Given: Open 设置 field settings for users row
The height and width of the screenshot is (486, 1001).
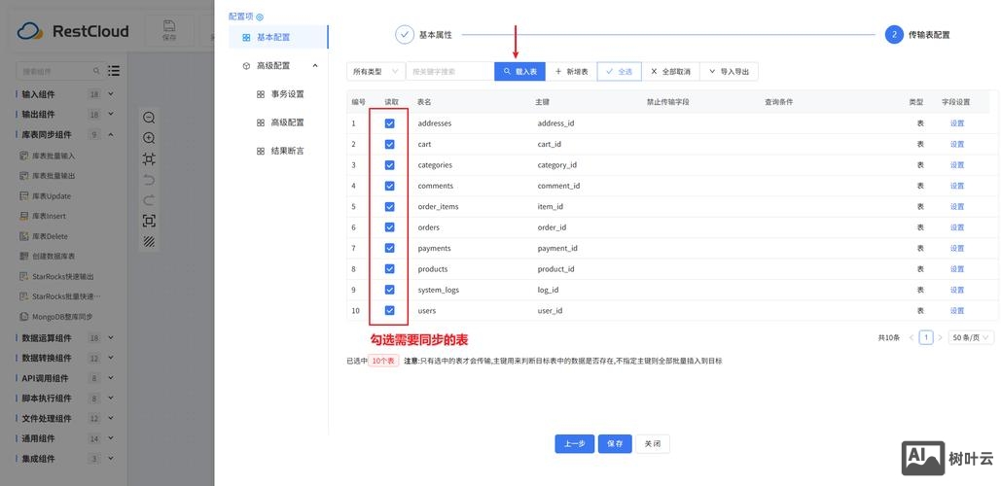Looking at the screenshot, I should pyautogui.click(x=957, y=311).
